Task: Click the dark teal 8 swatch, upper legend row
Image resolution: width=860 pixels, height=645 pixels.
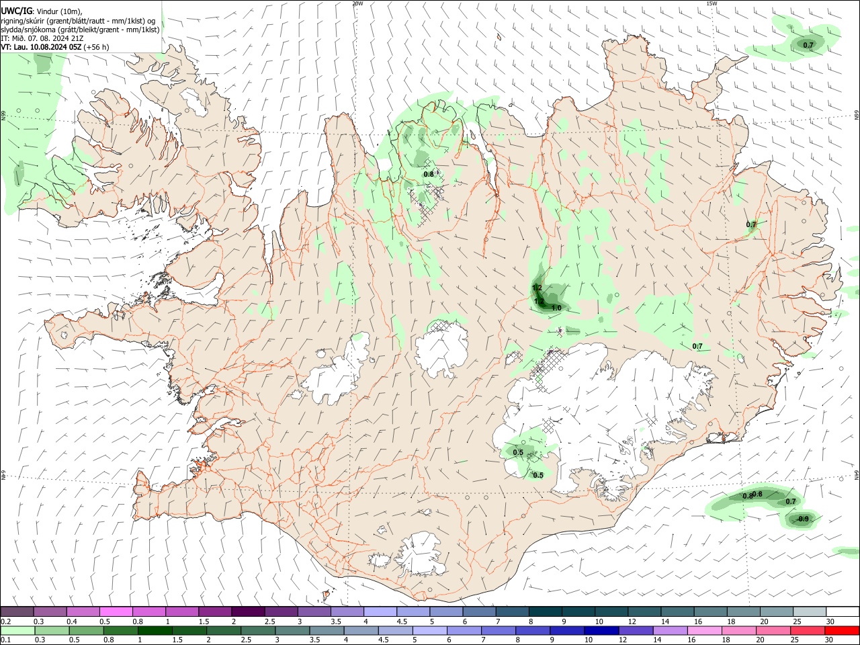Action: [x=544, y=612]
